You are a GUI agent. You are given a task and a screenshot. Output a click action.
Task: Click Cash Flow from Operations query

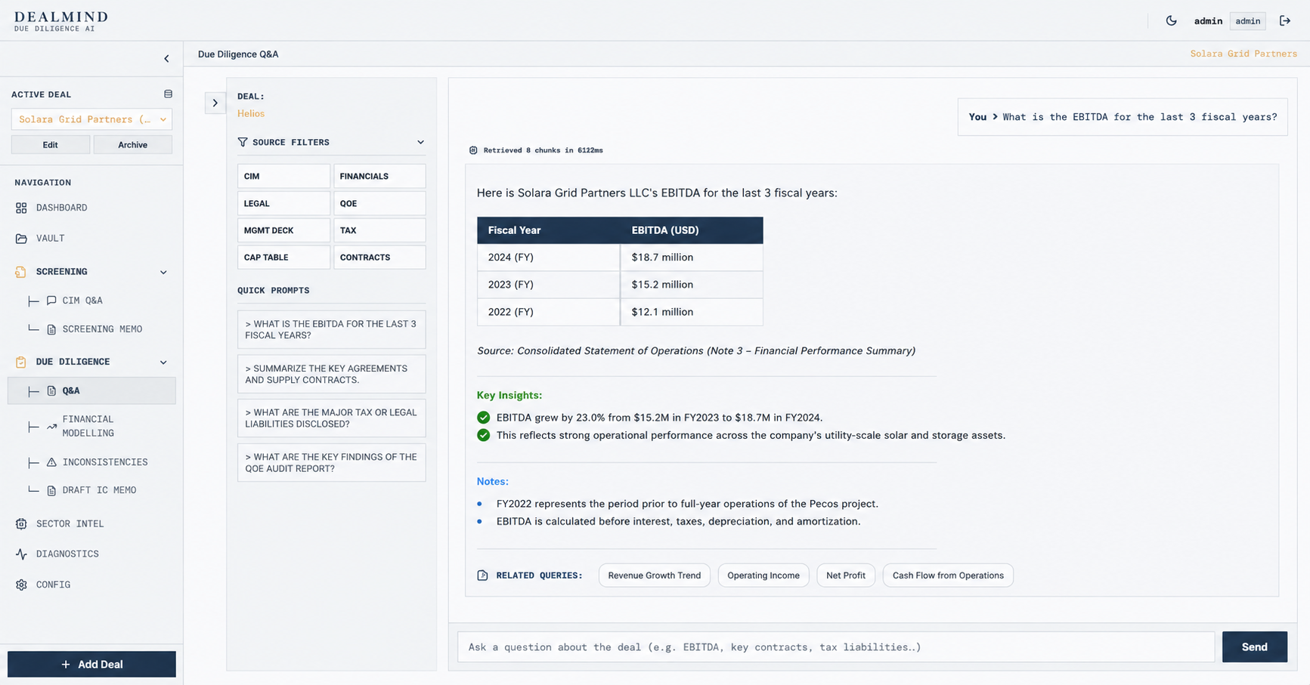[x=948, y=575]
